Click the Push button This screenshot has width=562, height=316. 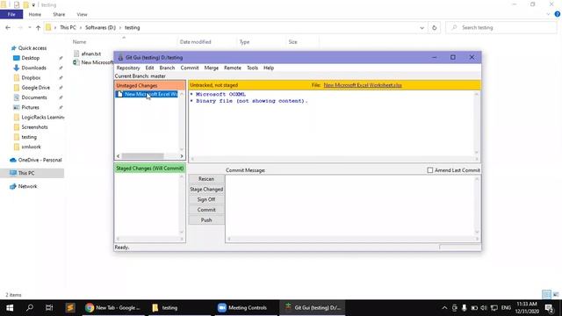point(206,220)
